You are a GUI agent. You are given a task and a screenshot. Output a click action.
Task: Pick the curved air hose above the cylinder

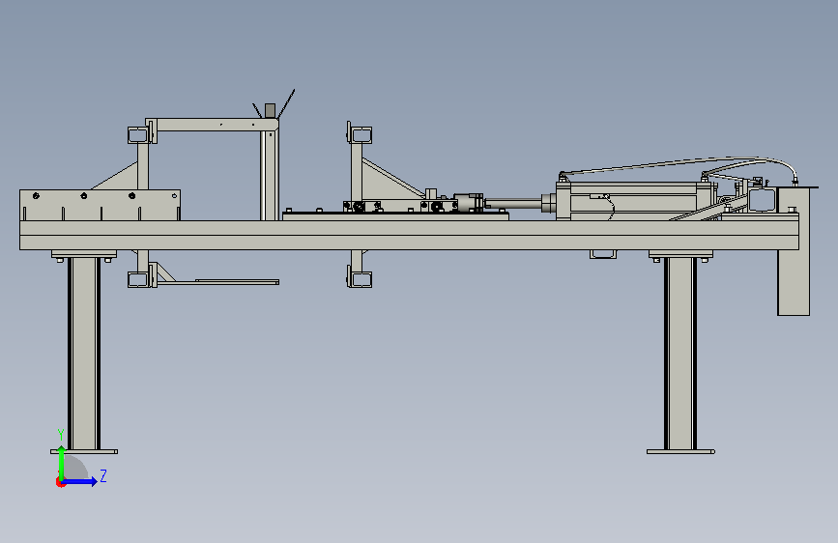[x=679, y=163]
